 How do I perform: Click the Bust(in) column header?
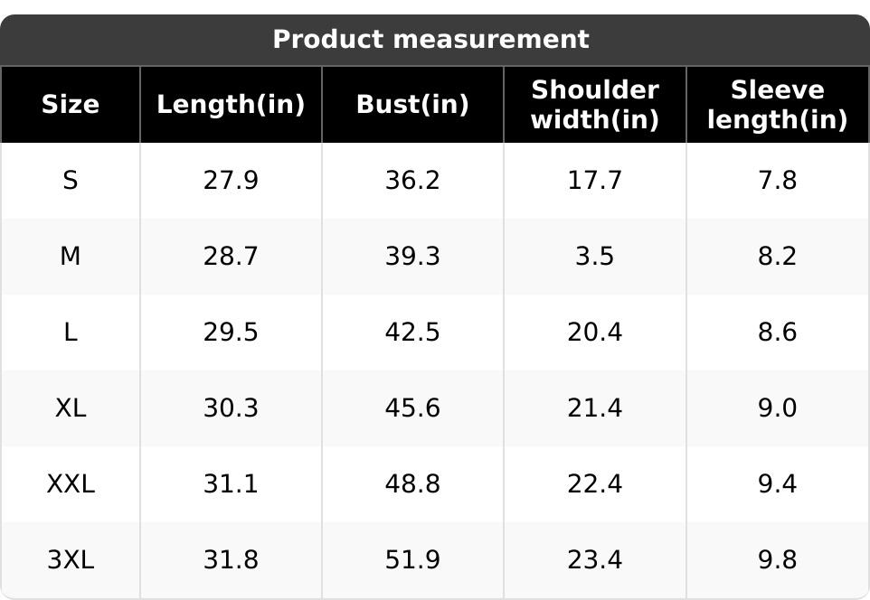coord(412,105)
